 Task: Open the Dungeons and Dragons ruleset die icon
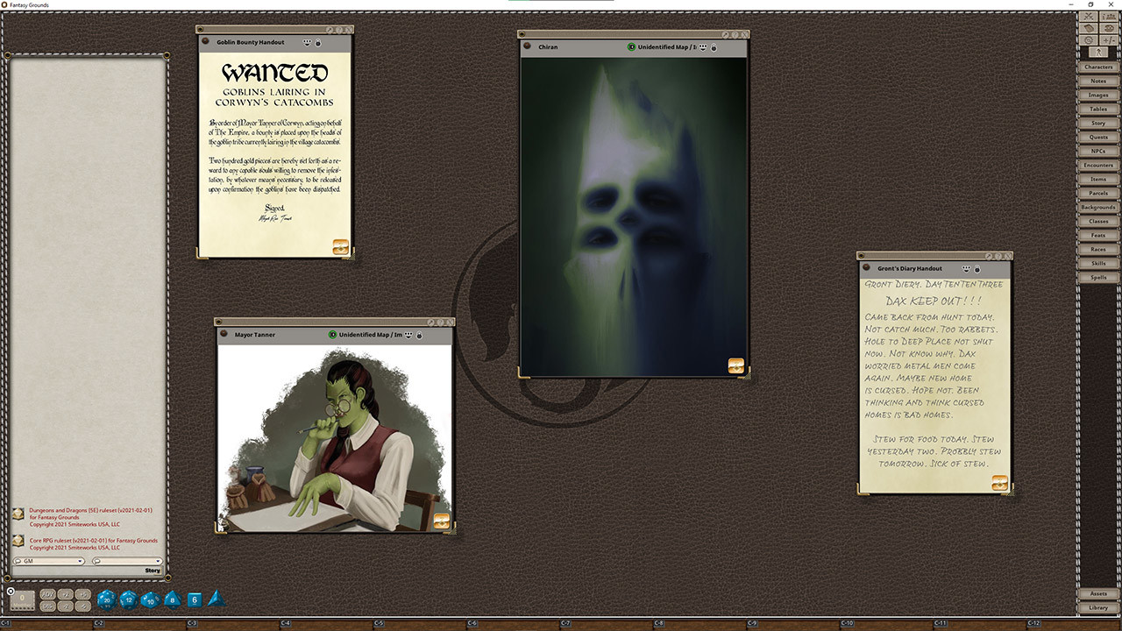point(18,514)
